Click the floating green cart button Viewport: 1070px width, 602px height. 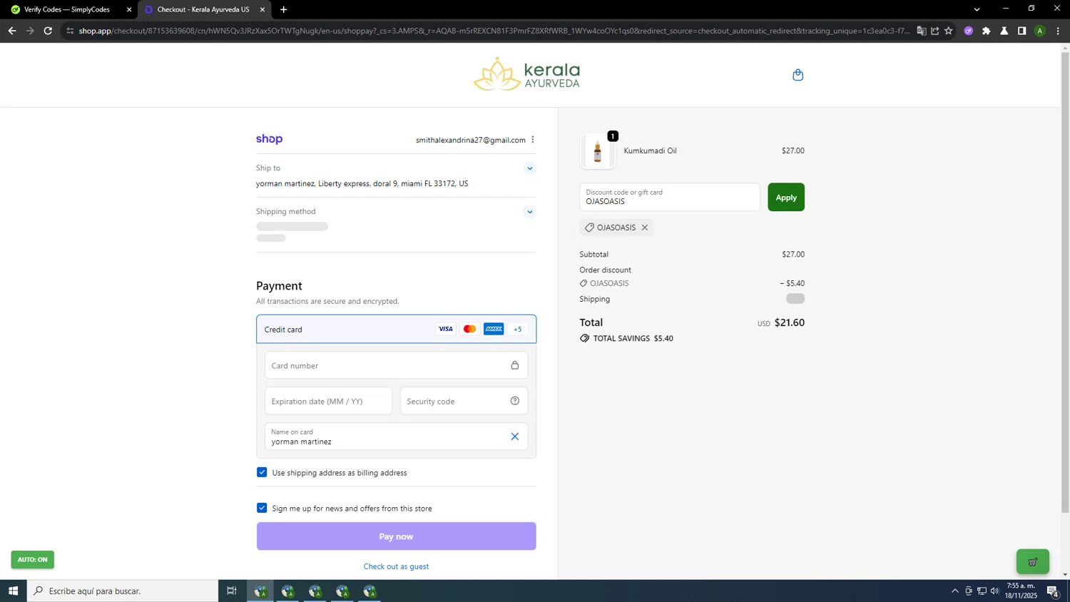pos(1032,561)
